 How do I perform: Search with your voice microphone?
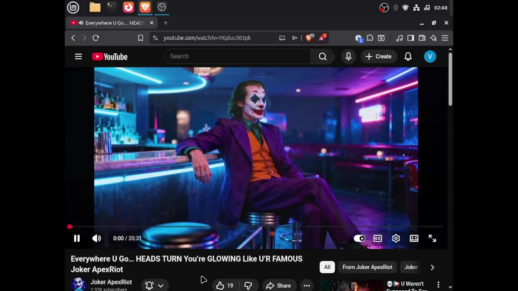348,57
